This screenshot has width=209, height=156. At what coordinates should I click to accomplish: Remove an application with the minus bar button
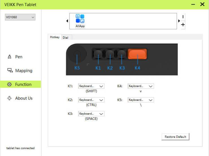click(183, 17)
